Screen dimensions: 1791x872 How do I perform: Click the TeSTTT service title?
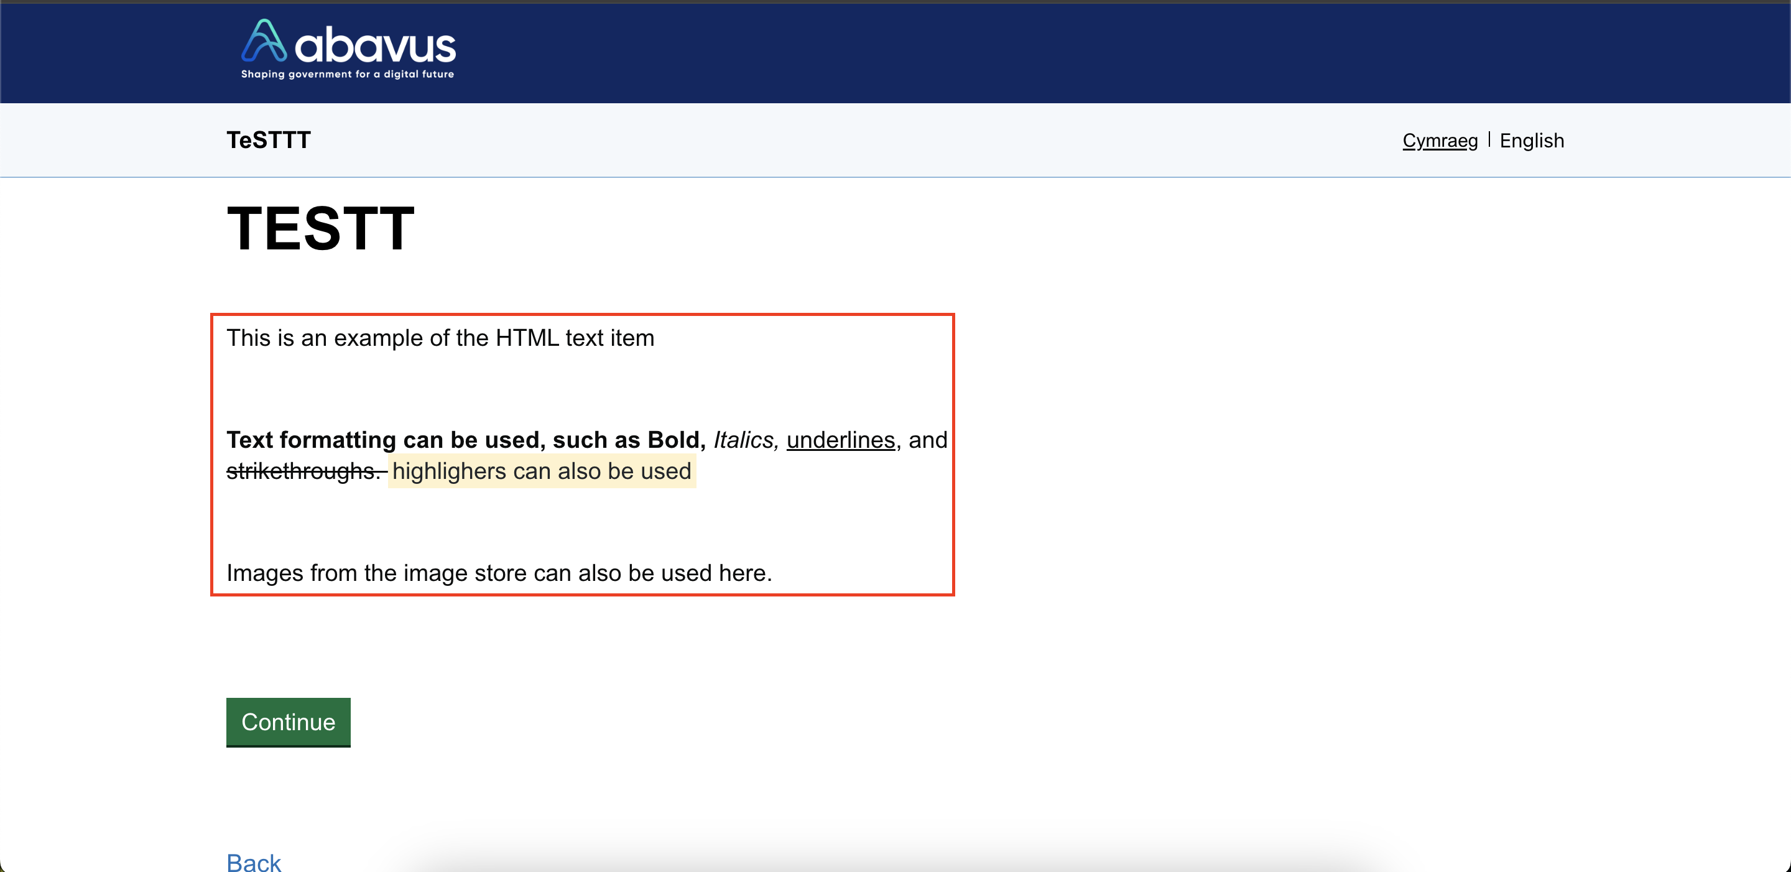[x=269, y=141]
